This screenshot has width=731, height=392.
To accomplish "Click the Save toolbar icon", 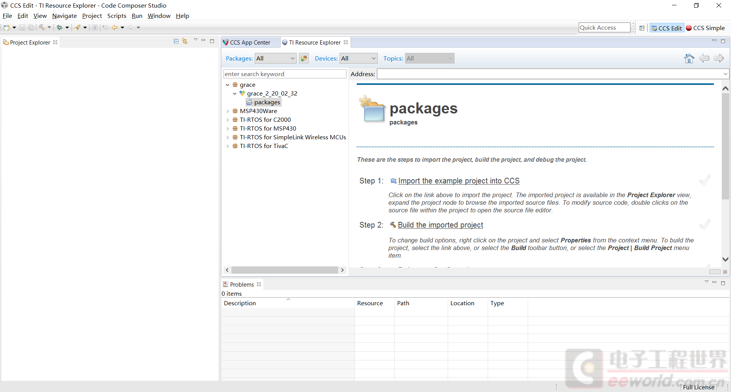I will tap(22, 27).
